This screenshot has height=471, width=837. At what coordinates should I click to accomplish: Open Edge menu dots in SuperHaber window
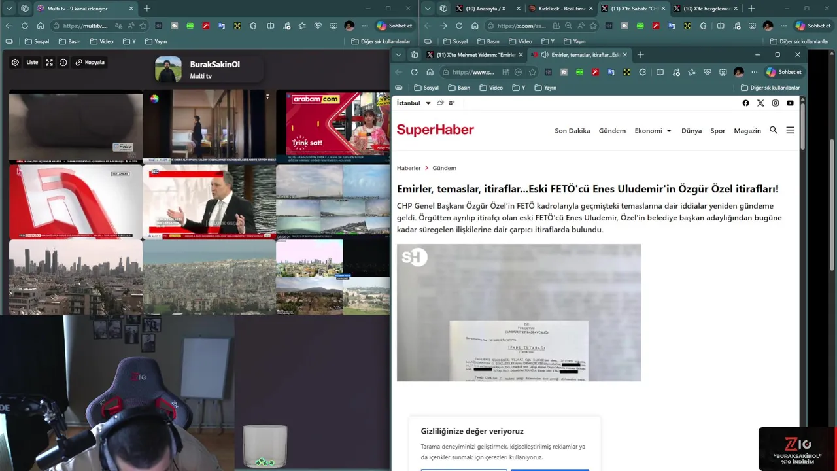click(754, 72)
